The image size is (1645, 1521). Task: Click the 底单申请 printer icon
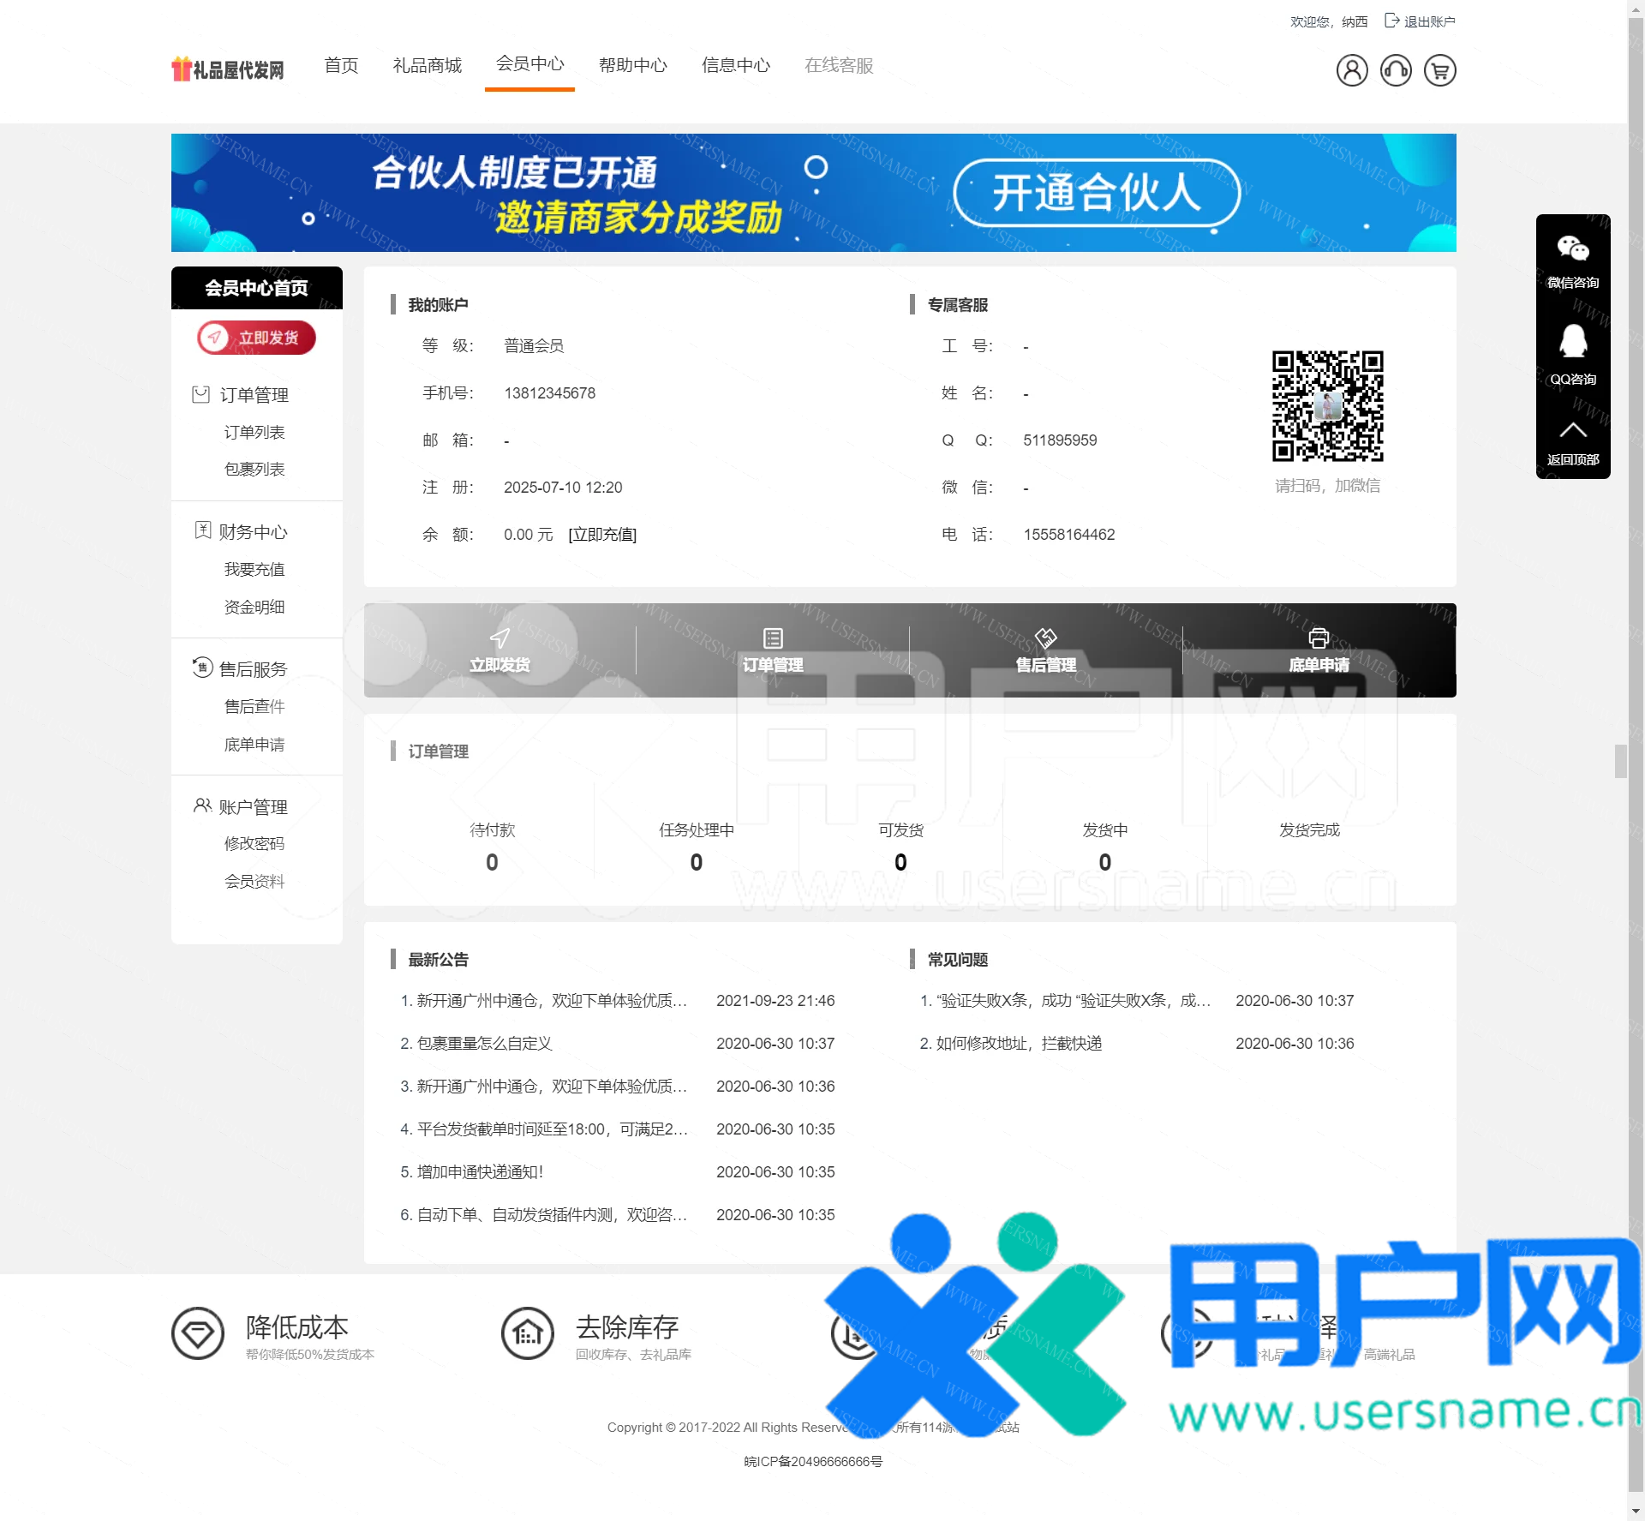(x=1318, y=638)
